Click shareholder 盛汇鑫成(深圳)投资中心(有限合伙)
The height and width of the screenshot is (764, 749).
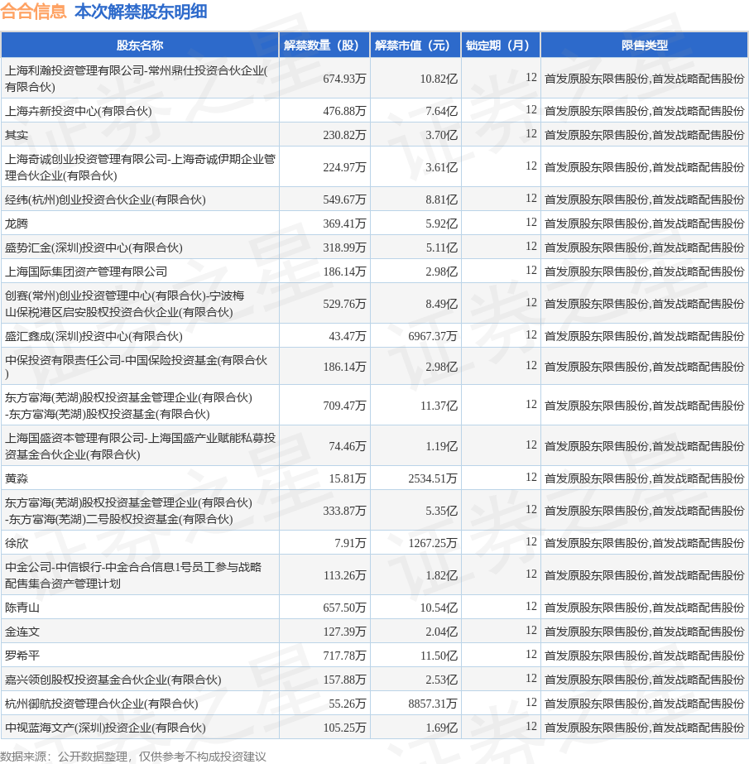tap(94, 336)
